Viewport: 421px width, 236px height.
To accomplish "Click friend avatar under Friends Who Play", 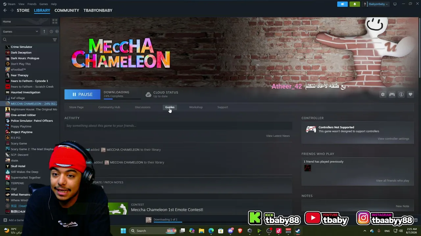I will tap(308, 168).
